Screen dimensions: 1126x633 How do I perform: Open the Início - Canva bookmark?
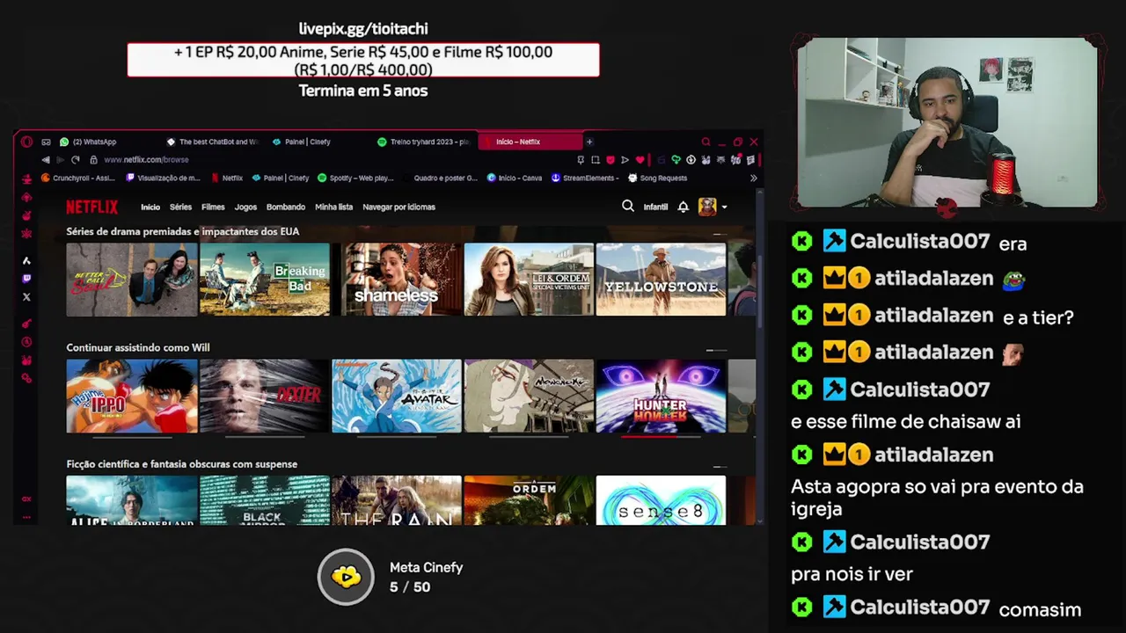click(x=514, y=178)
